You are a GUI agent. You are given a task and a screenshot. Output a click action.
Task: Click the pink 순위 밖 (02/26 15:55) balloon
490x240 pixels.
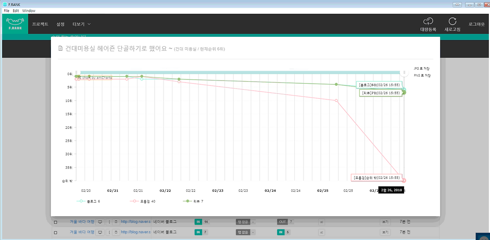click(376, 178)
